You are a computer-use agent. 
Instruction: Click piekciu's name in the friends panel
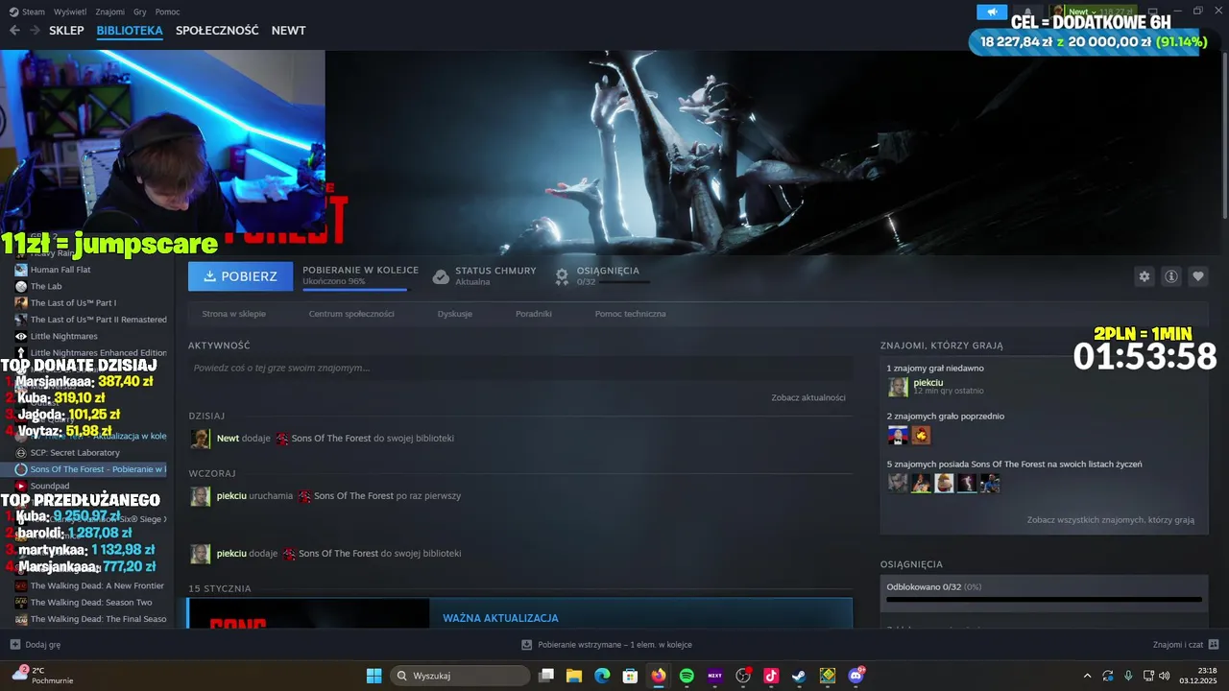(928, 382)
